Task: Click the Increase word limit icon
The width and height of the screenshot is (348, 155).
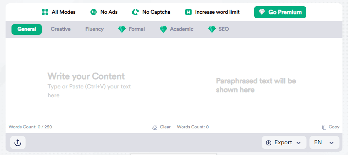Action: click(188, 12)
